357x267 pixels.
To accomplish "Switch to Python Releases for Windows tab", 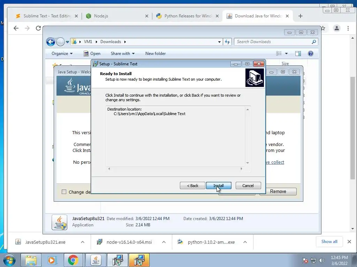I will 184,16.
